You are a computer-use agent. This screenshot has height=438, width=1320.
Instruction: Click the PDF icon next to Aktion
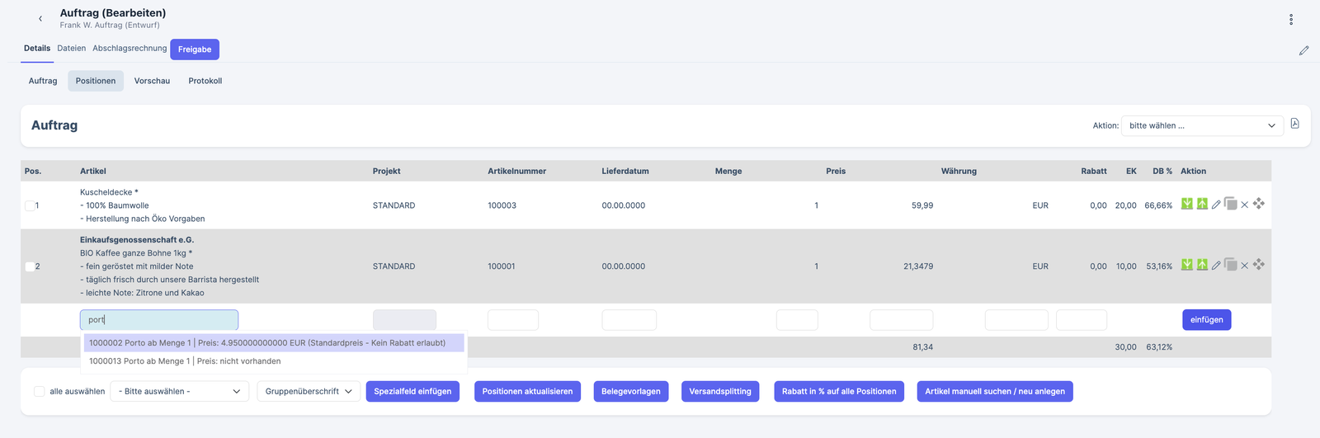click(x=1295, y=124)
